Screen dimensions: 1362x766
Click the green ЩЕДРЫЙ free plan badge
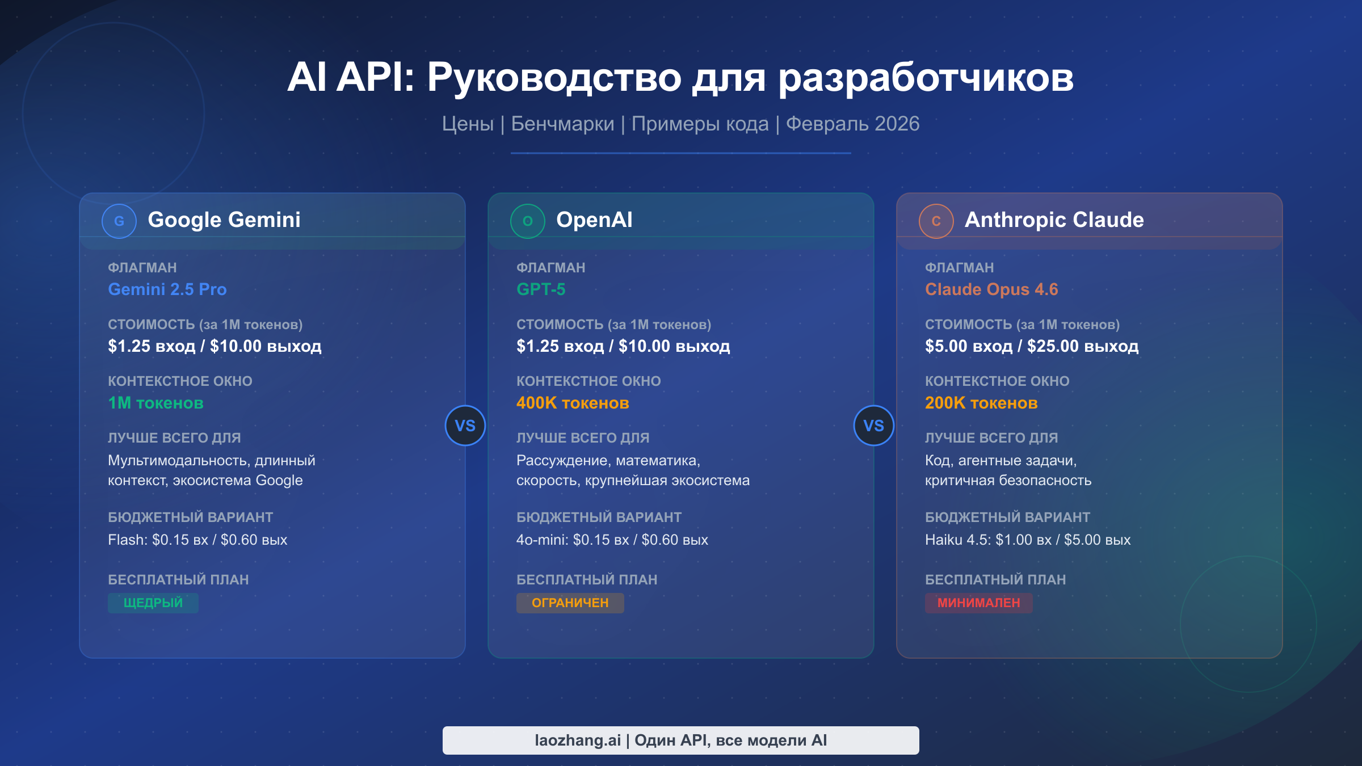coord(153,603)
